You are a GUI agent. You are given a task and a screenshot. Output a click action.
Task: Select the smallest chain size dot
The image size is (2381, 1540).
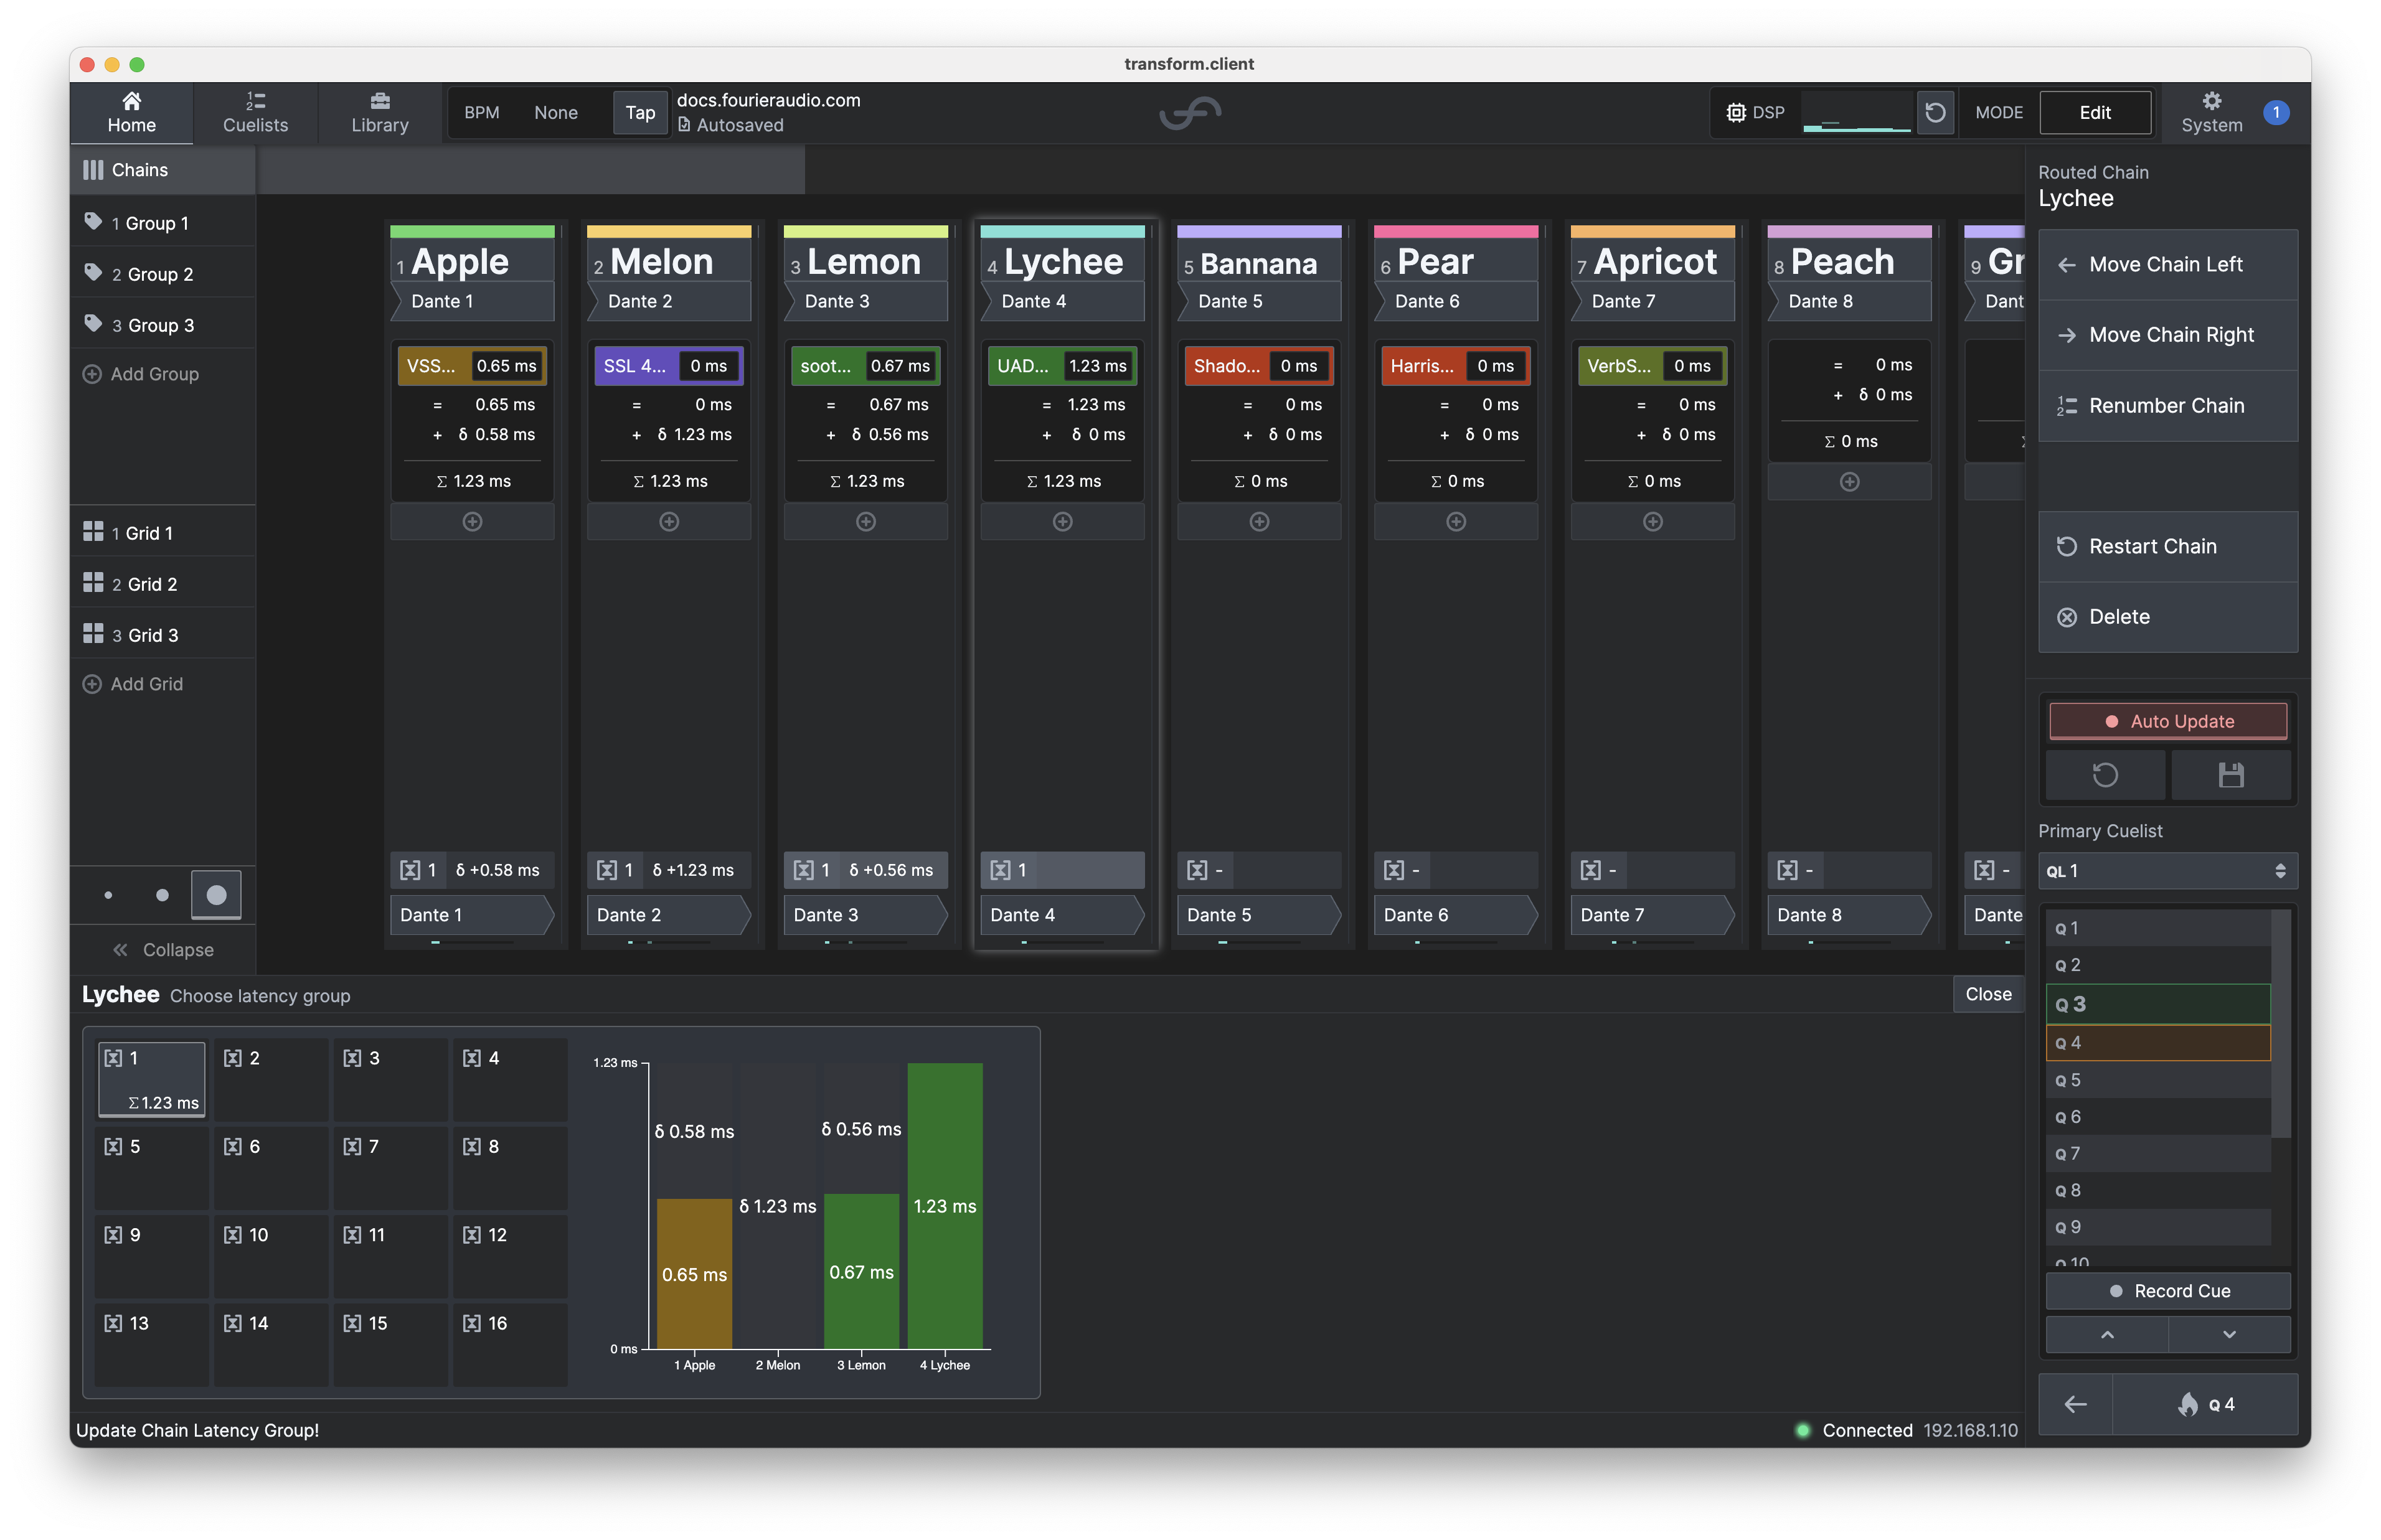(x=108, y=895)
